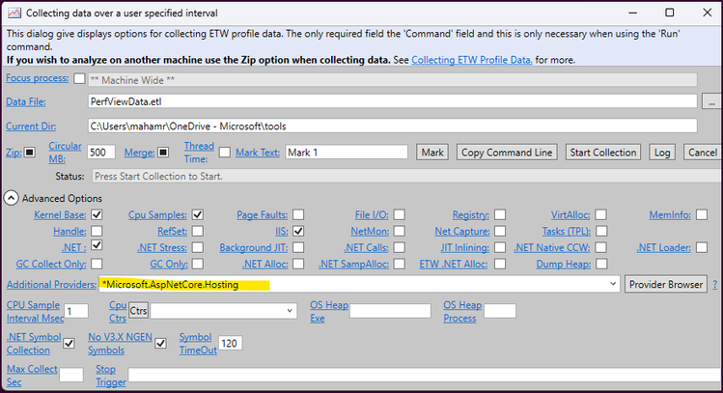Open the Cpu Ctrs combo box
Image resolution: width=723 pixels, height=393 pixels.
tap(223, 311)
